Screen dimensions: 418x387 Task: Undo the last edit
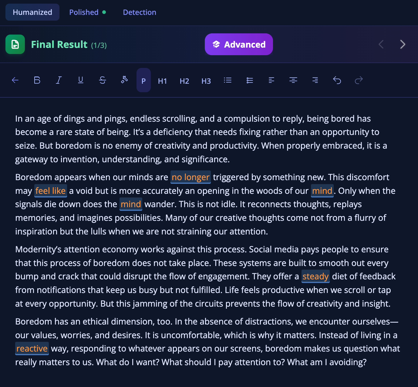[337, 80]
